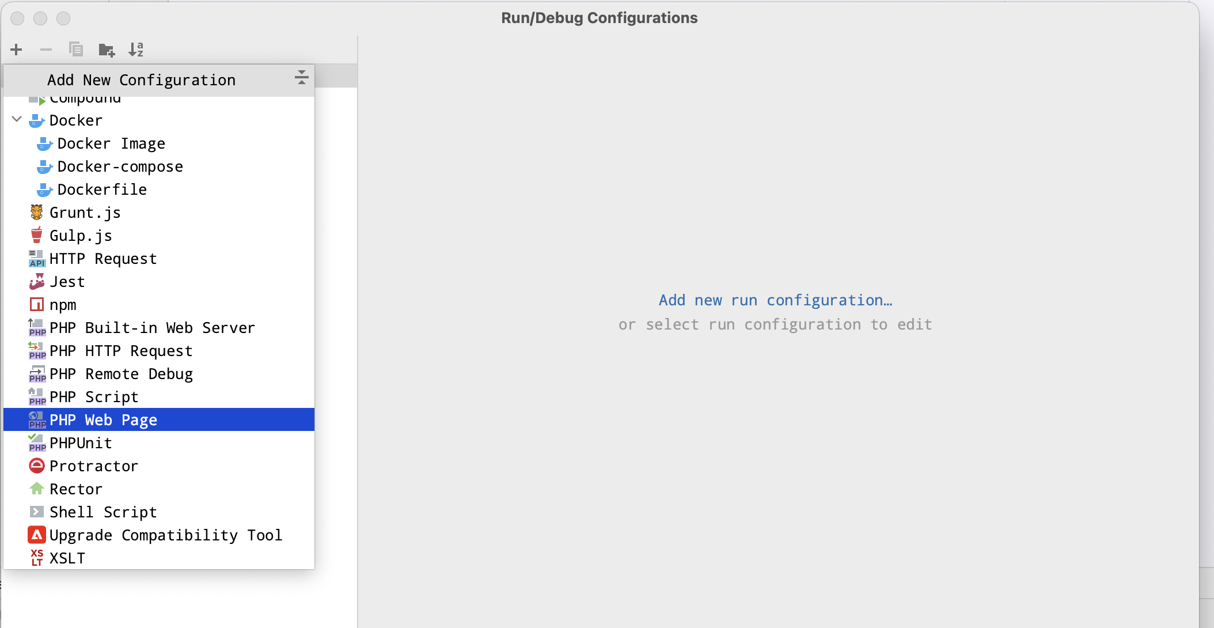Create a new folder for configurations
This screenshot has width=1214, height=628.
tap(107, 50)
